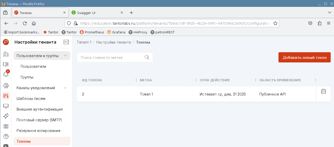Image resolution: width=334 pixels, height=147 pixels.
Task: Collapse the tenant settings sidebar panel
Action: tap(66, 42)
